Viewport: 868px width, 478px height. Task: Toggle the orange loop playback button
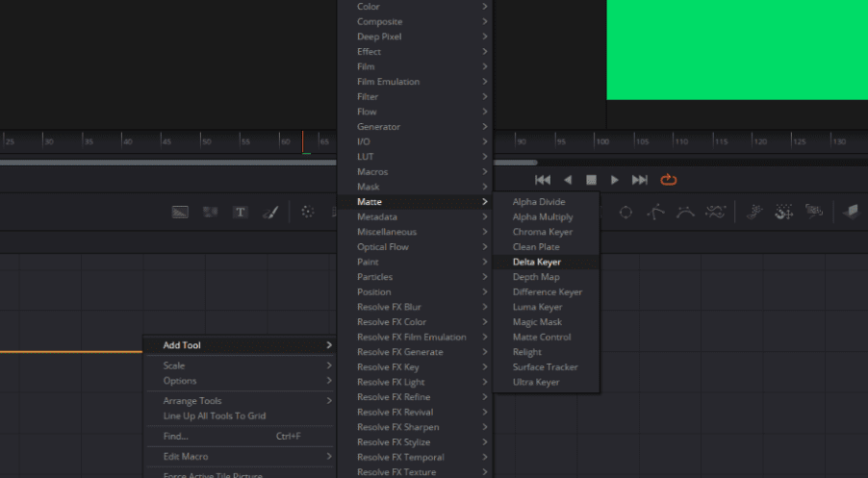click(668, 180)
